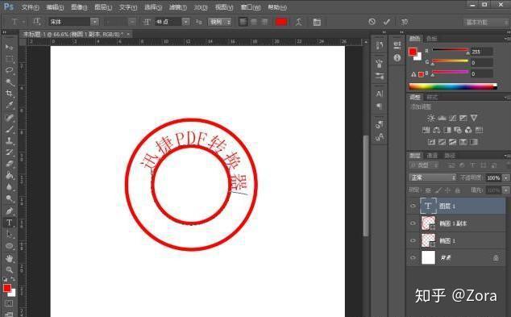Click the foreground color swatch in Color panel
Screen dimensions: 511x317
point(413,52)
